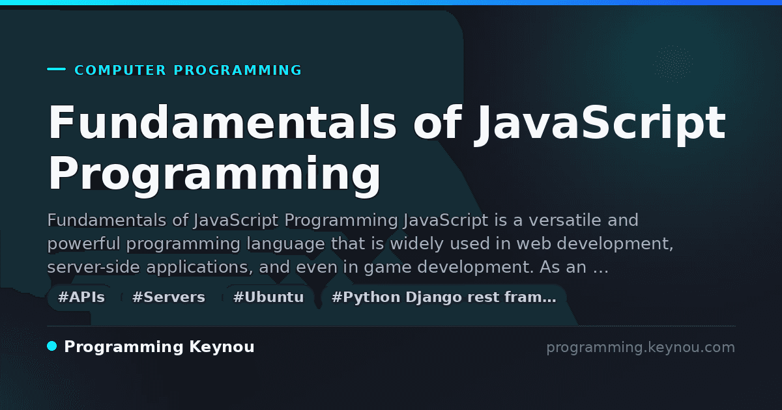Open the #Servers tag
Viewport: 782px width, 410px height.
click(x=169, y=297)
